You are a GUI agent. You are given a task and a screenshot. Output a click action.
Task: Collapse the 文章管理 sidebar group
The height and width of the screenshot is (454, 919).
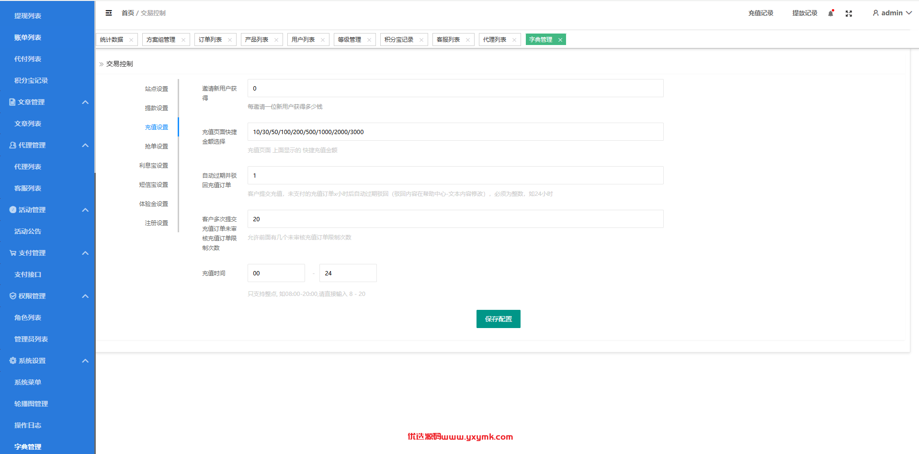click(85, 102)
